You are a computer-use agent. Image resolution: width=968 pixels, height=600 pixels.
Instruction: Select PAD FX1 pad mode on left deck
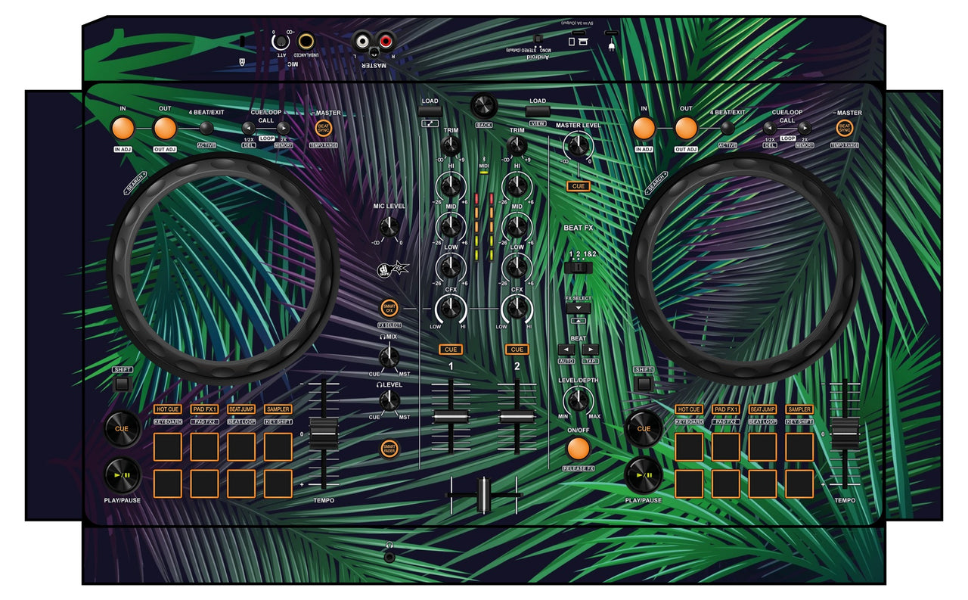click(204, 409)
